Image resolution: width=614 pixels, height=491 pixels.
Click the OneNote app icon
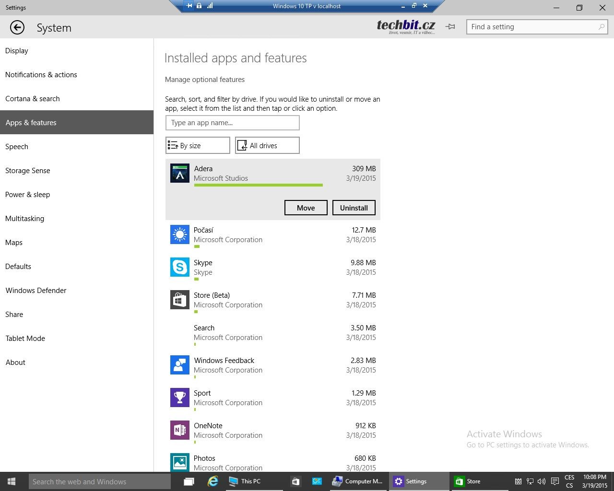pos(180,431)
